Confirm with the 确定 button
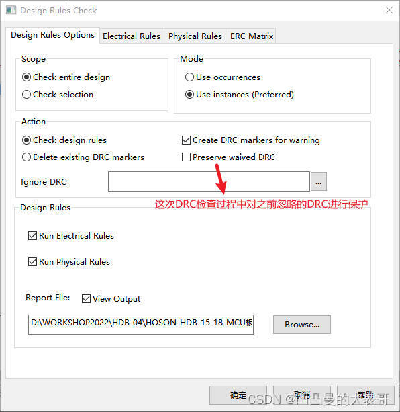Image resolution: width=400 pixels, height=412 pixels. (x=238, y=395)
